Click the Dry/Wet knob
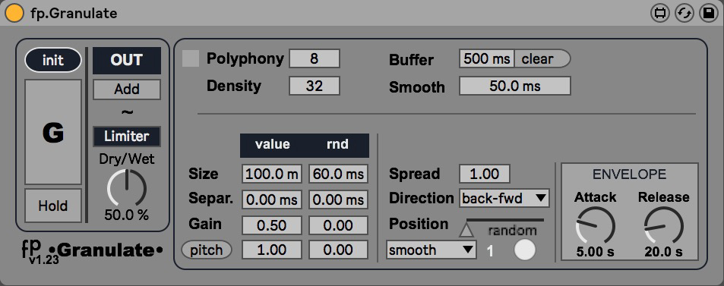Screen dimensions: 724x286 point(127,187)
